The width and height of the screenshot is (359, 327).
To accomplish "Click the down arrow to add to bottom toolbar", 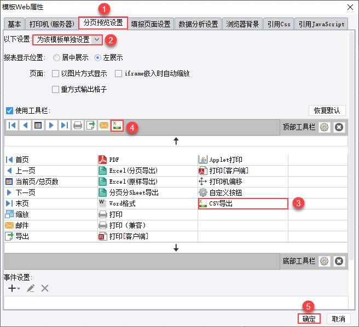I will tap(176, 248).
